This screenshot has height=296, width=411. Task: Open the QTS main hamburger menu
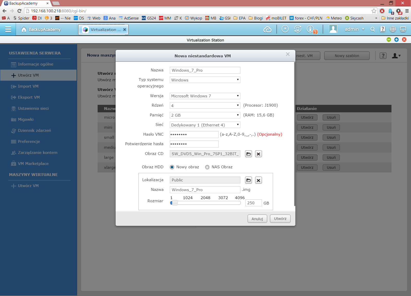(x=8, y=29)
